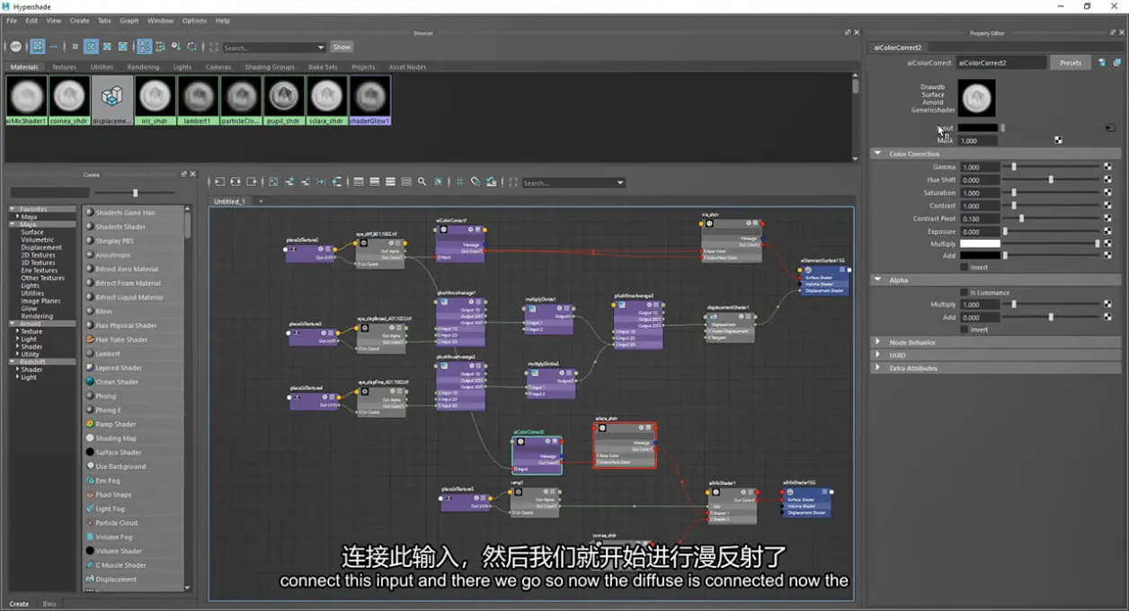The image size is (1129, 611).
Task: Click the Presets button
Action: 1071,63
